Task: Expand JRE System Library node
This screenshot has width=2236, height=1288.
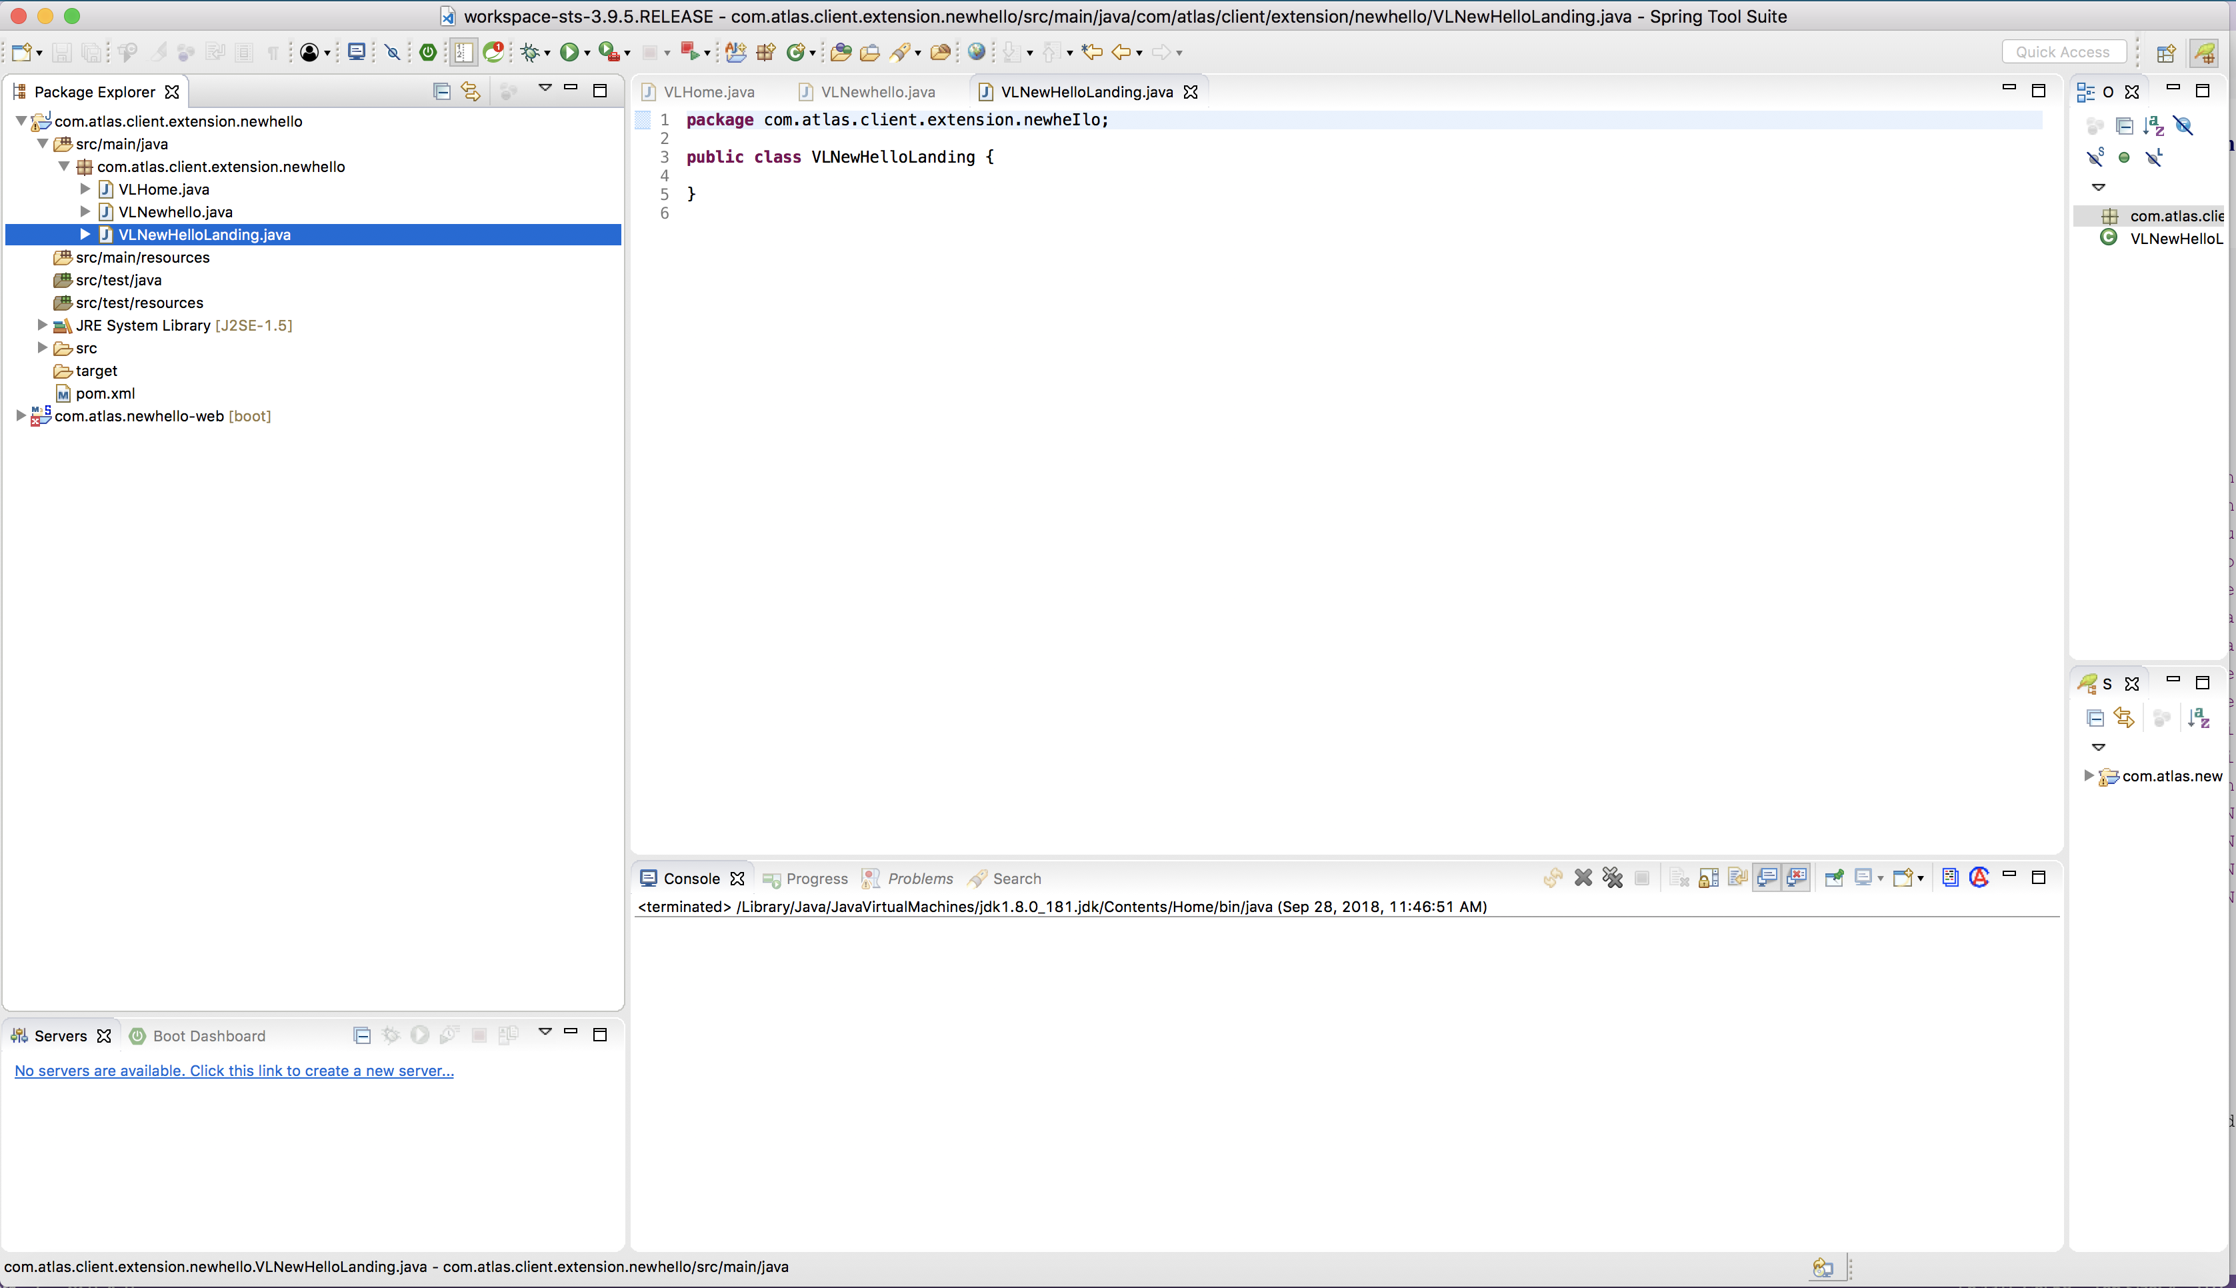Action: pos(41,325)
